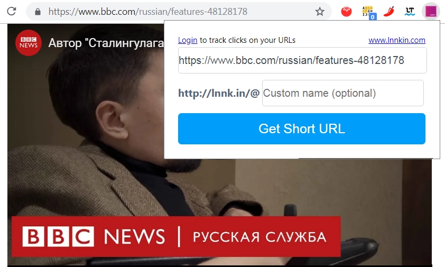
Task: Select the long URL field in popup
Action: [302, 60]
